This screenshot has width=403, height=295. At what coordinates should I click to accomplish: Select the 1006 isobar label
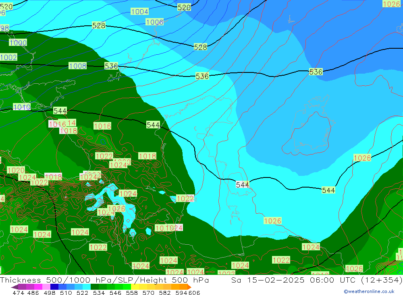tap(155, 22)
